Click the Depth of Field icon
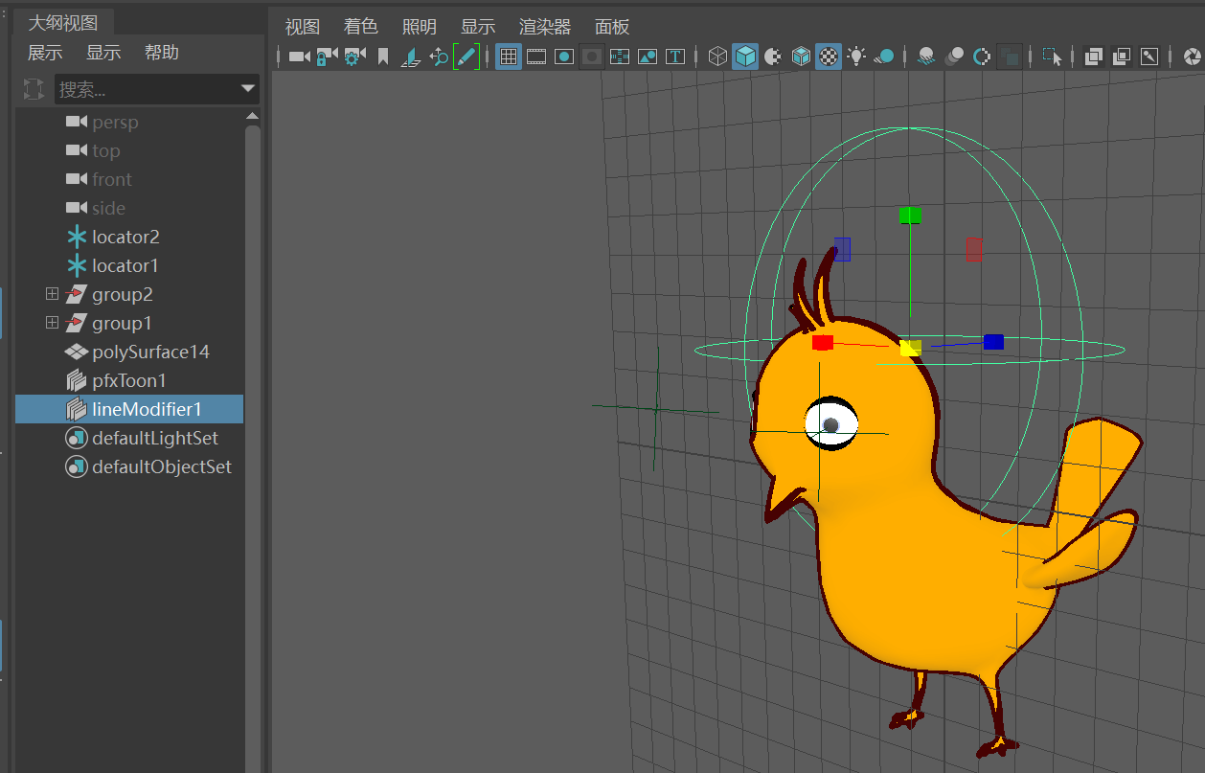This screenshot has height=773, width=1205. [x=1010, y=57]
